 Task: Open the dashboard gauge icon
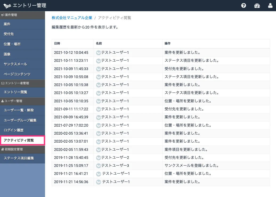coord(257,6)
